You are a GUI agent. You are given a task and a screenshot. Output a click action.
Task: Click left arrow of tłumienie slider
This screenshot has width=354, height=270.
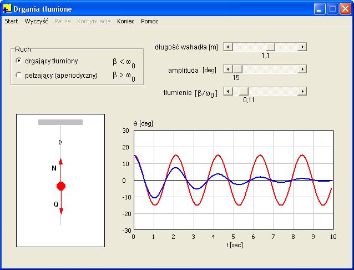click(x=226, y=91)
